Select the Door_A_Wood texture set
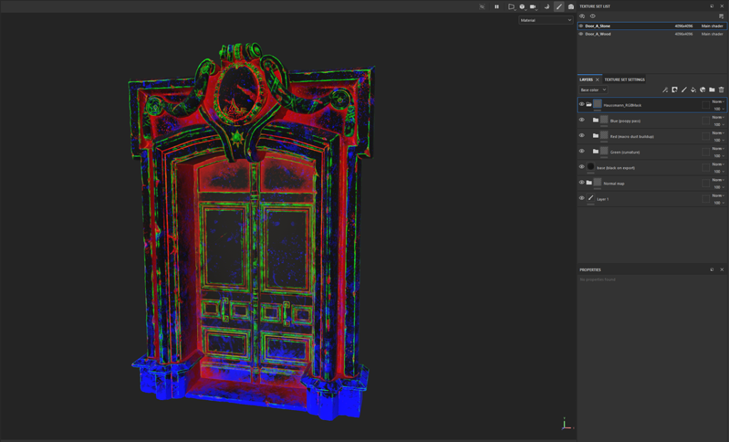Viewport: 729px width, 442px height. point(599,33)
